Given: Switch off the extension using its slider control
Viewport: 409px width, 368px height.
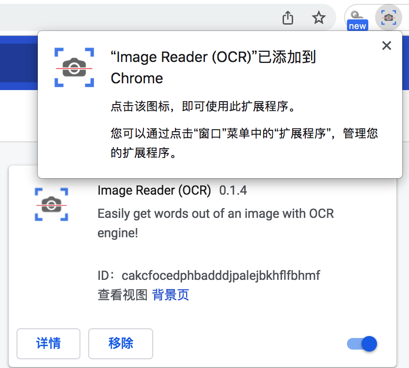Looking at the screenshot, I should [x=362, y=344].
